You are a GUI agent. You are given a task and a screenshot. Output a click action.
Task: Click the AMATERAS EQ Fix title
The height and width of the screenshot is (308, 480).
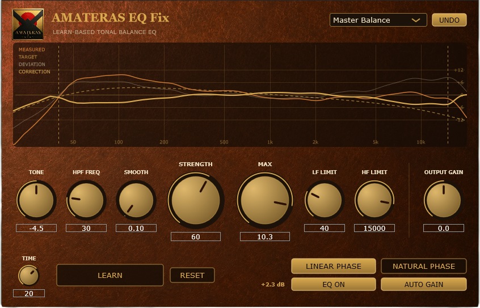click(111, 18)
